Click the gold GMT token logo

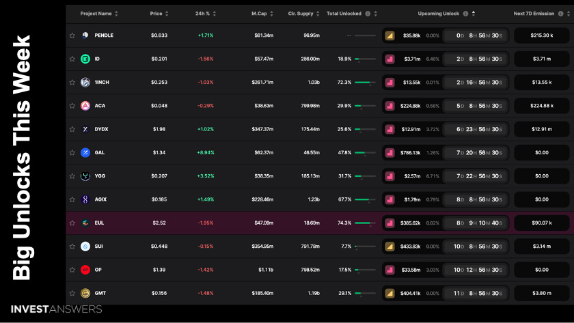pyautogui.click(x=85, y=293)
